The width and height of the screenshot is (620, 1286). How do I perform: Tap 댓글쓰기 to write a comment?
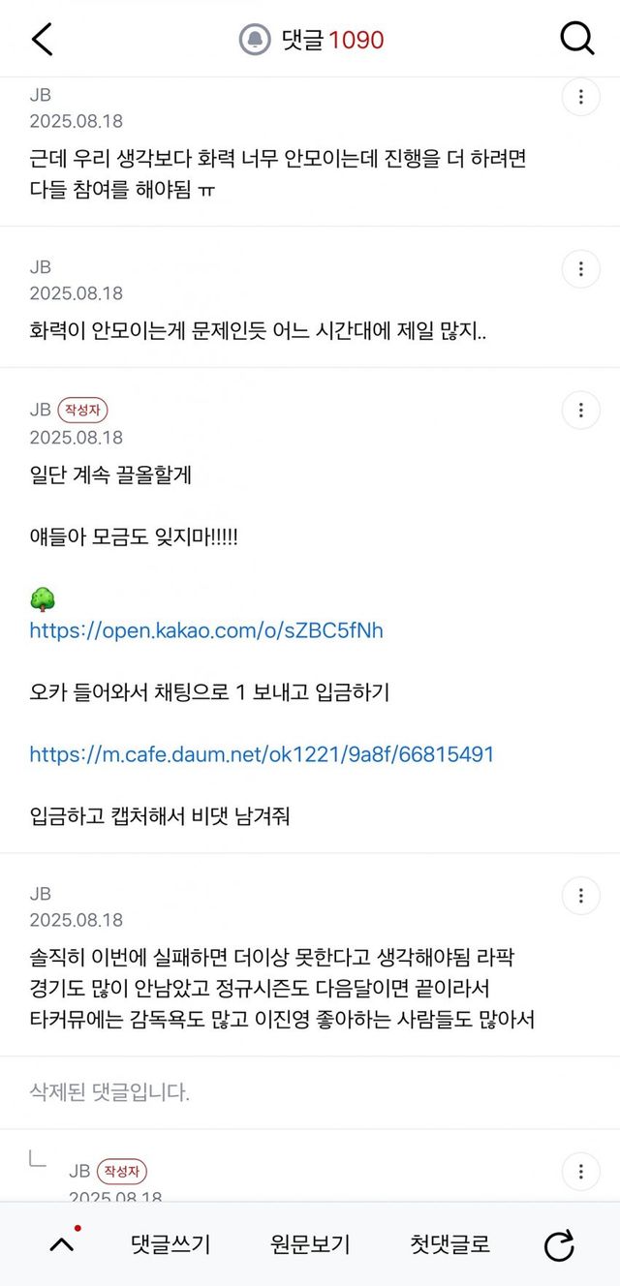pos(170,1245)
